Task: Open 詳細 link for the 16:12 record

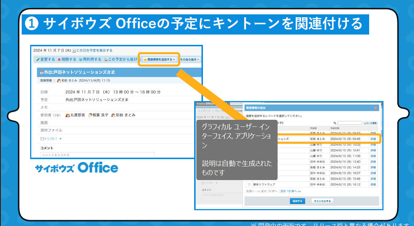Action: (x=373, y=184)
